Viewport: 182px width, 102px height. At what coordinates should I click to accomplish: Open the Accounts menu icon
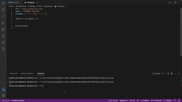click(3, 89)
